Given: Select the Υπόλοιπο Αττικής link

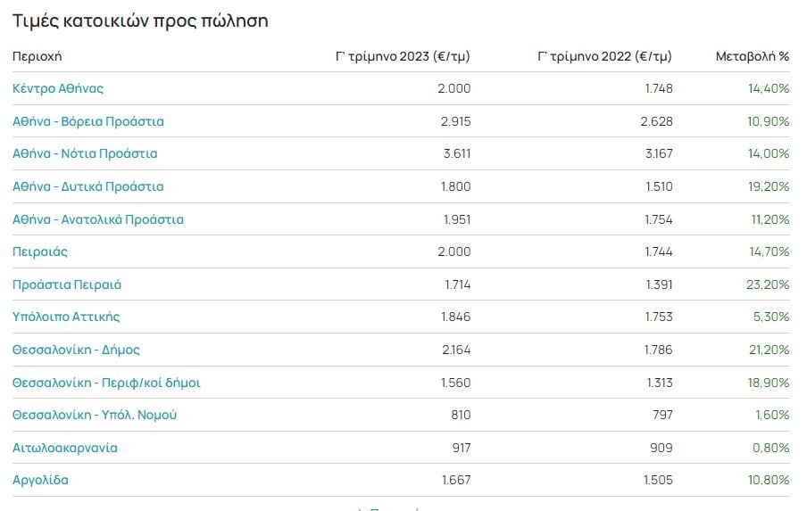Looking at the screenshot, I should pyautogui.click(x=66, y=317).
